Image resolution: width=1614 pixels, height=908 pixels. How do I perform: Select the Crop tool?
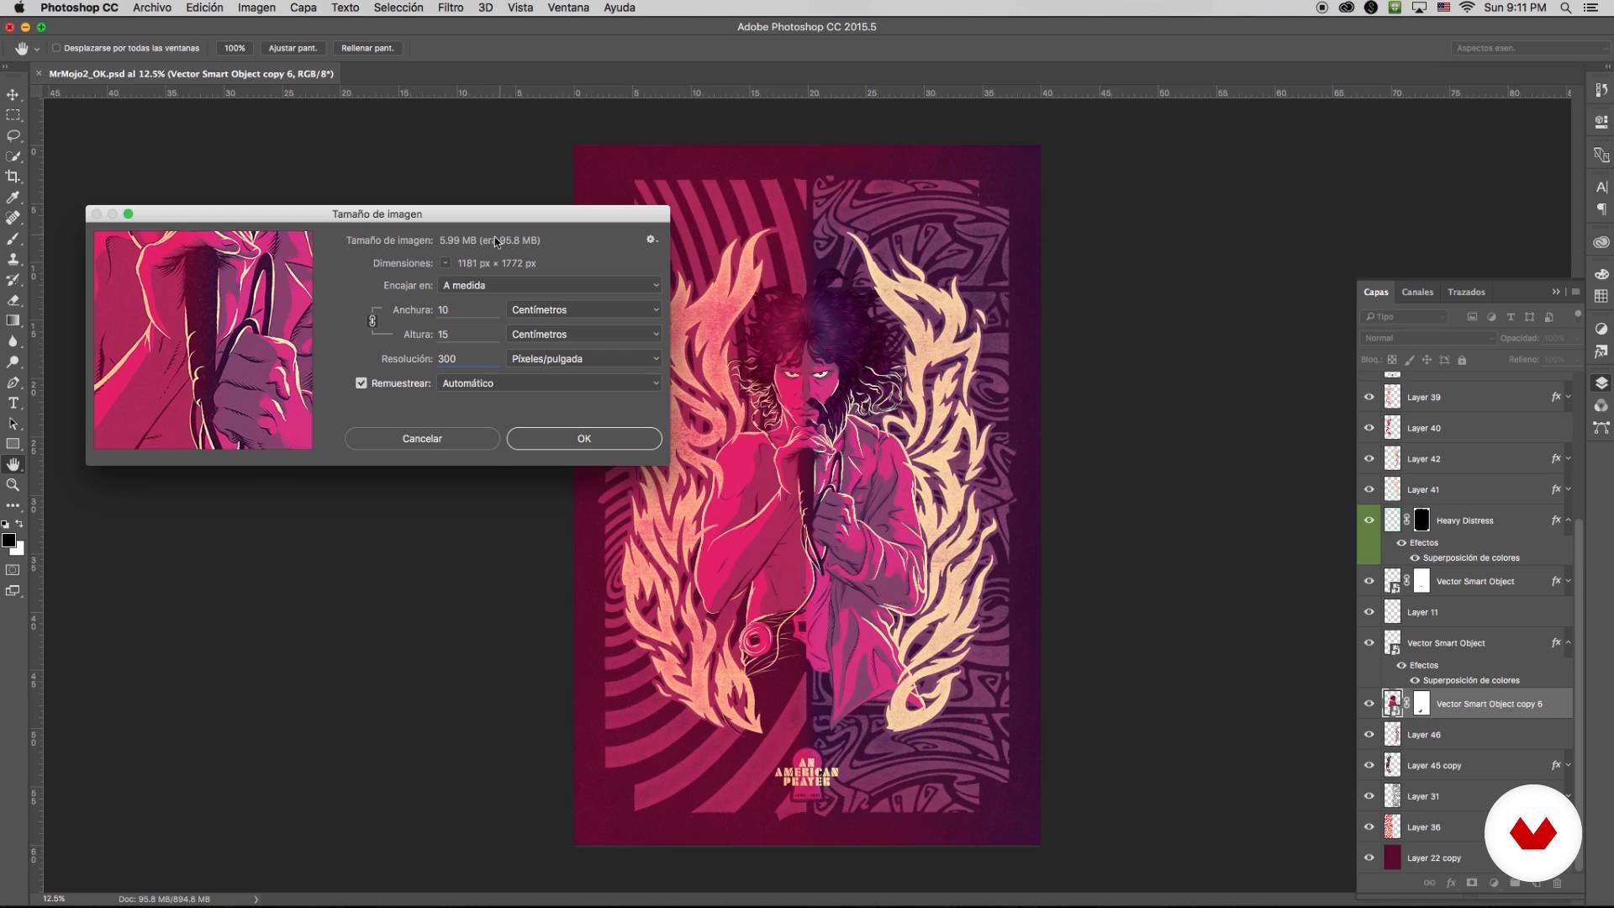point(13,177)
